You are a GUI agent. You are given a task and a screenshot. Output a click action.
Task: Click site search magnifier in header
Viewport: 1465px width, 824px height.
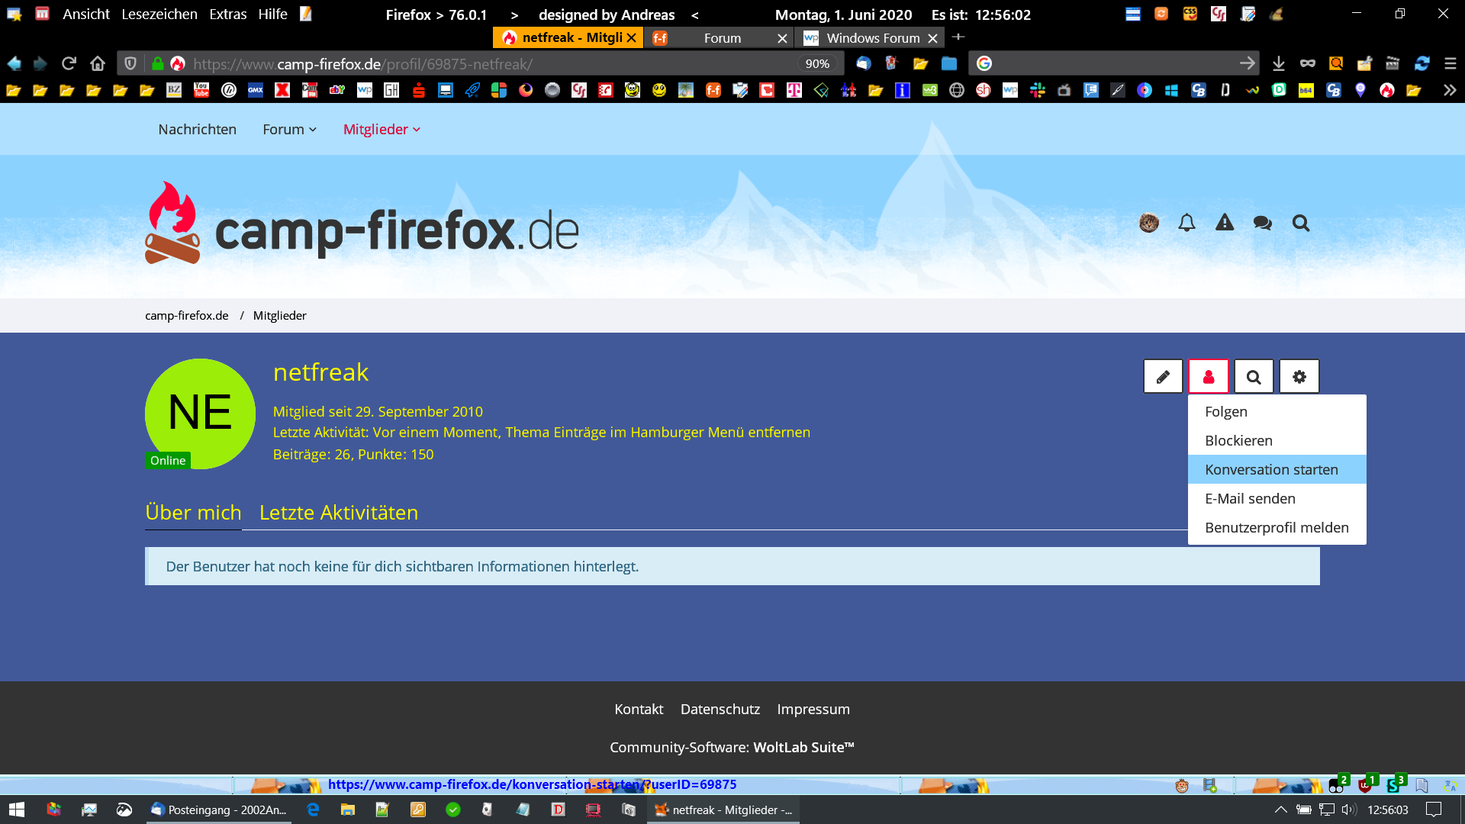click(1301, 223)
